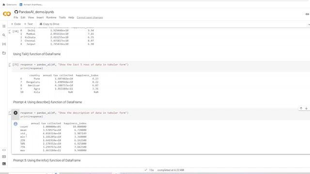Open the variables {x} sidebar icon

click(x=4, y=44)
